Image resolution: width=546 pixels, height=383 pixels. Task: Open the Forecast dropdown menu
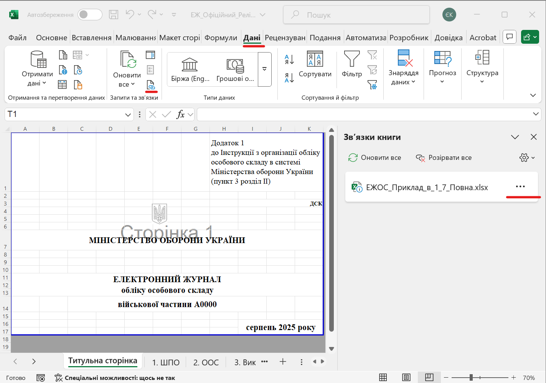tap(442, 67)
